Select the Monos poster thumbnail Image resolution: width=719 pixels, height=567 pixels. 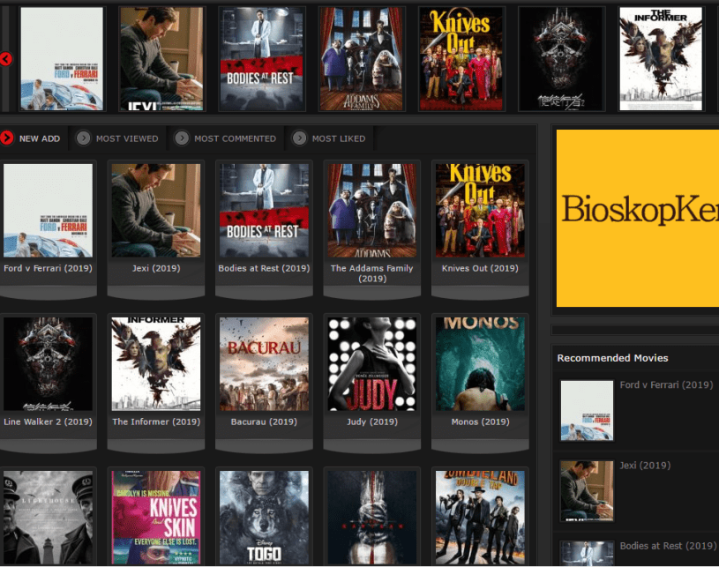pyautogui.click(x=480, y=363)
